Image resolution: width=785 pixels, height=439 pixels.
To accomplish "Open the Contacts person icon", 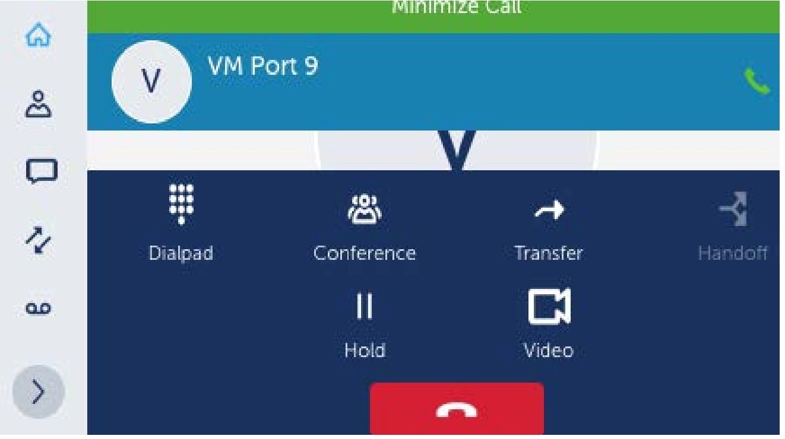I will (41, 103).
